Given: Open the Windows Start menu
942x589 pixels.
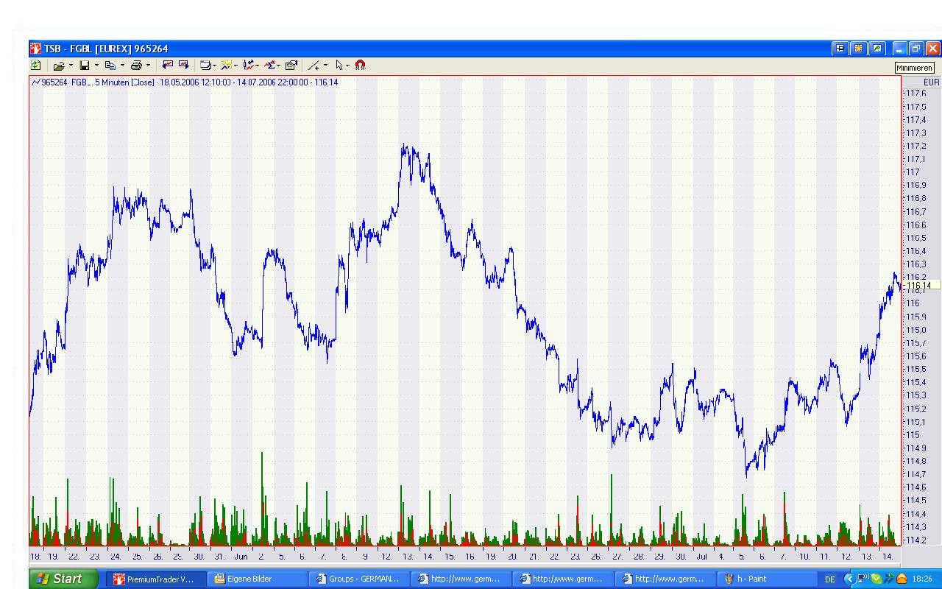Looking at the screenshot, I should 64,579.
